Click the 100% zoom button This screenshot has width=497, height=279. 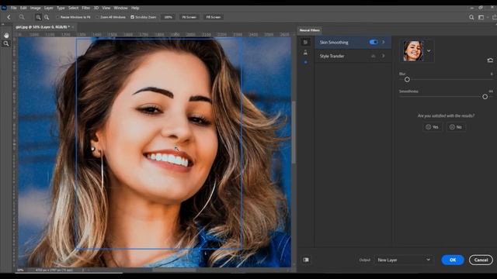tap(168, 17)
